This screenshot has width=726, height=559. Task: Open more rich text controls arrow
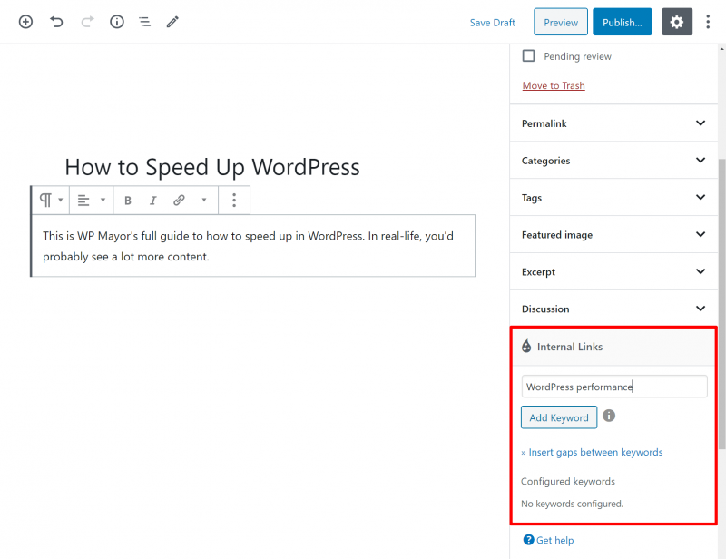tap(203, 200)
